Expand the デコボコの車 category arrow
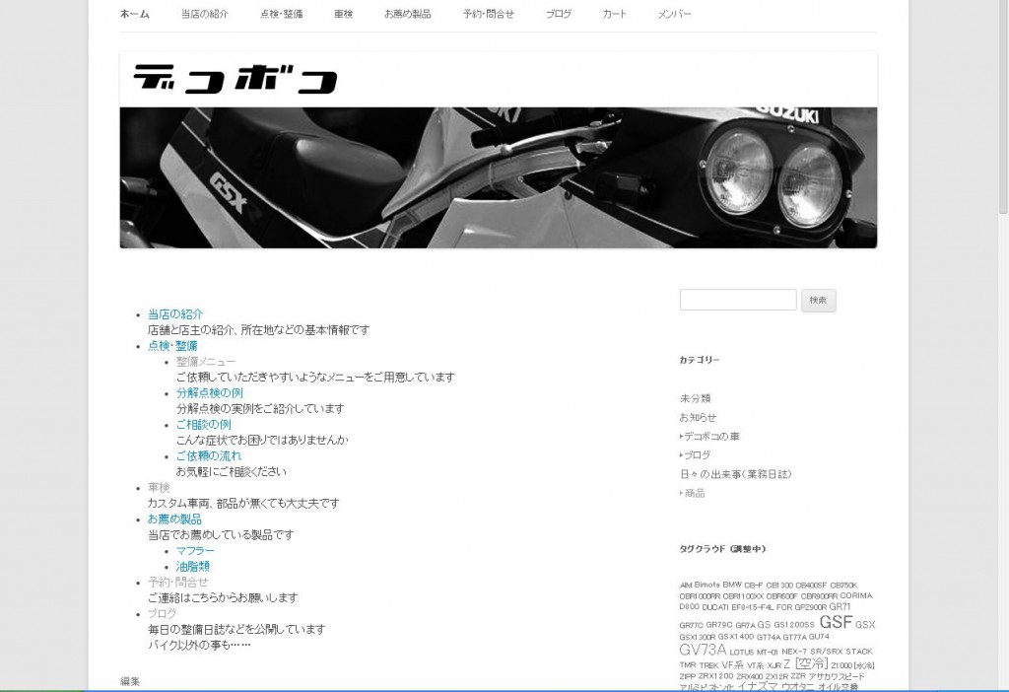Screen dimensions: 1009x692 click(682, 437)
